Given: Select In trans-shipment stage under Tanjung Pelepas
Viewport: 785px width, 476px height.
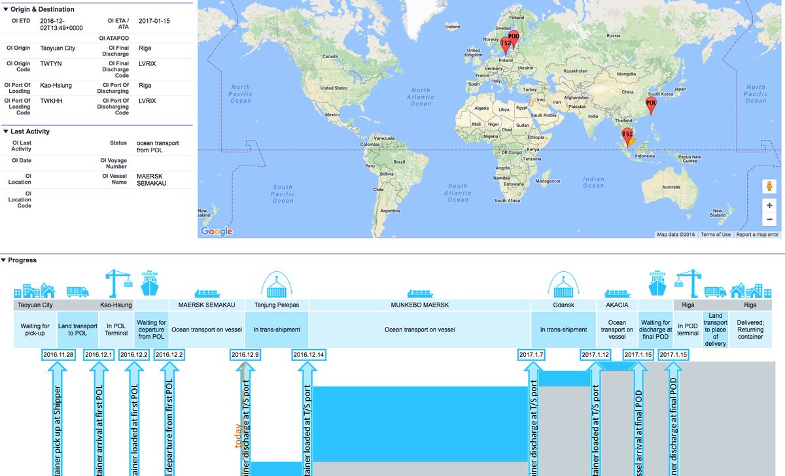Looking at the screenshot, I should [277, 329].
